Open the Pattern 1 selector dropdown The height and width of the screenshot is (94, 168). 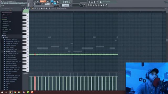(x=65, y=5)
